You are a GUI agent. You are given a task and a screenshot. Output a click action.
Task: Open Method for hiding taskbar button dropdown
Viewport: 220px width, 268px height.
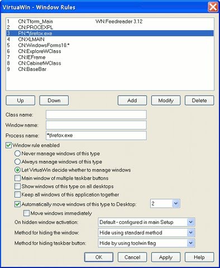146,243
